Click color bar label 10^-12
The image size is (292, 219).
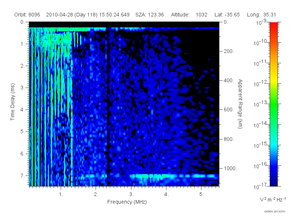pos(260,84)
